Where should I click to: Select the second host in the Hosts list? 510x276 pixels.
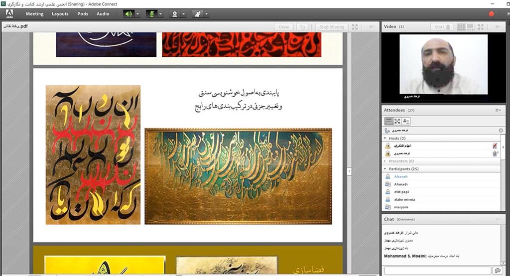click(442, 153)
